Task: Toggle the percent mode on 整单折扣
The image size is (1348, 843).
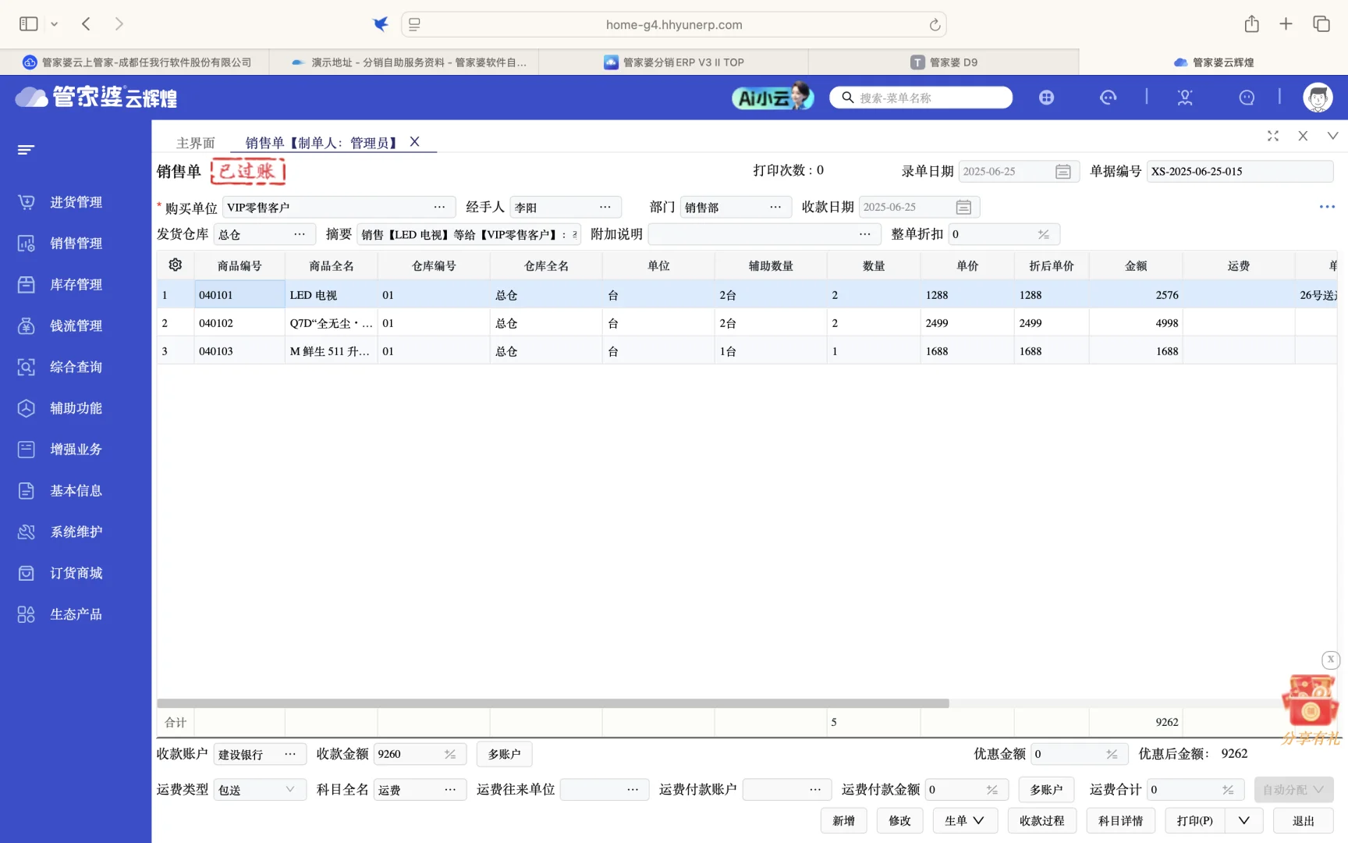Action: point(1045,233)
